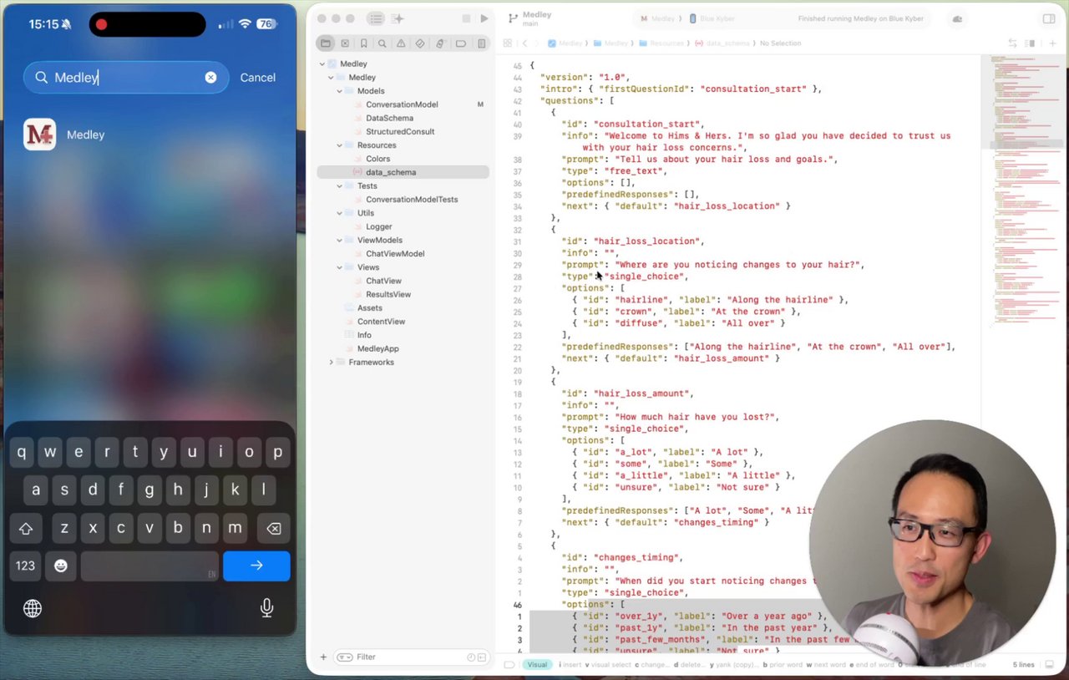The height and width of the screenshot is (680, 1069).
Task: Open the Bookmark navigator tab
Action: 364,43
